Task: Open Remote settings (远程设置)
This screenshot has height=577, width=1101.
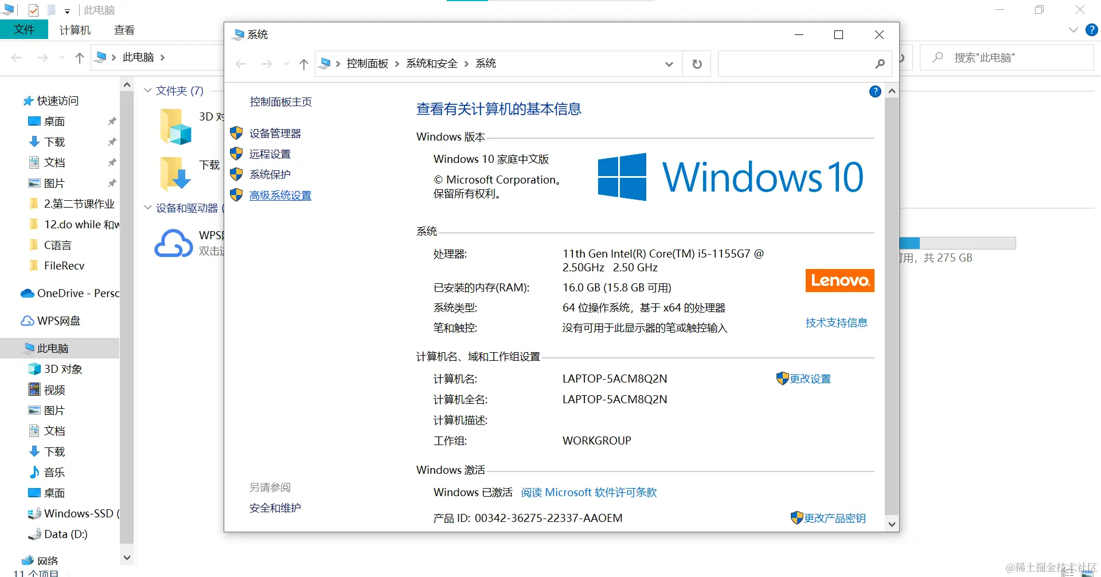Action: (270, 154)
